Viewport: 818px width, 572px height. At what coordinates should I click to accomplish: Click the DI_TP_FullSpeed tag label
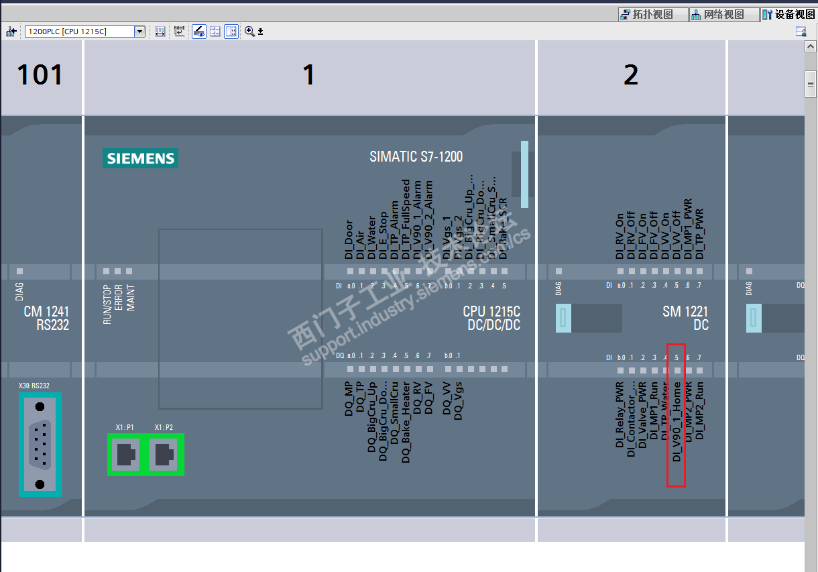coord(406,219)
